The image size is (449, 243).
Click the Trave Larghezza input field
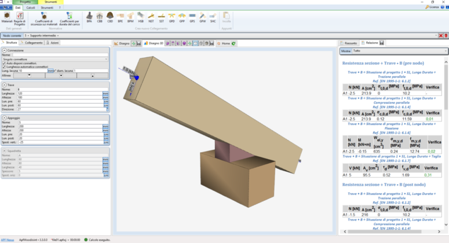[59, 93]
